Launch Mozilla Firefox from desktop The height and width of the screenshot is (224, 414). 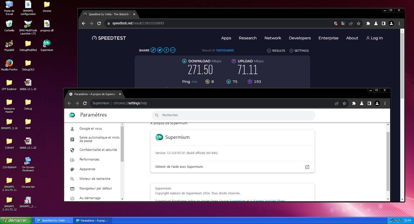[x=9, y=65]
